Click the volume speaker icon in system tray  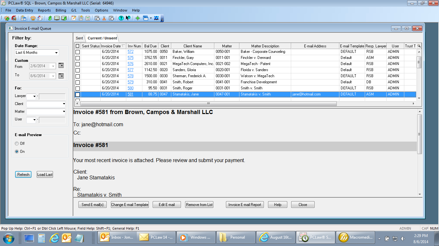click(x=402, y=239)
